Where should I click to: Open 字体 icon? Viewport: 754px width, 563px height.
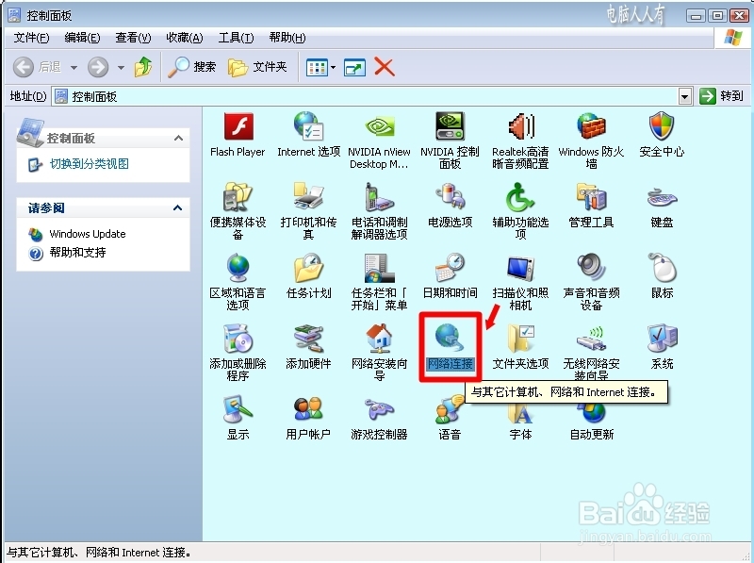pyautogui.click(x=520, y=413)
